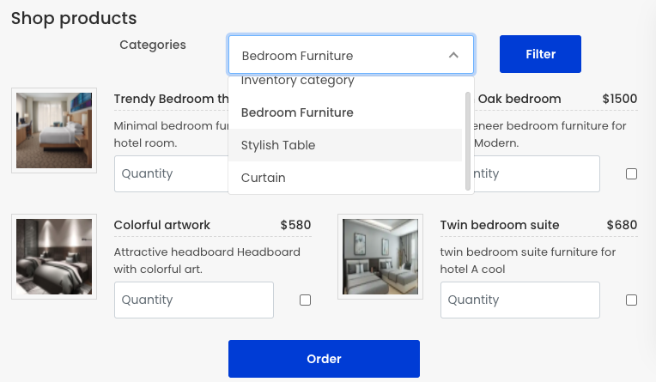Open the Twin bedroom suite thumbnail
The height and width of the screenshot is (382, 656).
pyautogui.click(x=380, y=257)
